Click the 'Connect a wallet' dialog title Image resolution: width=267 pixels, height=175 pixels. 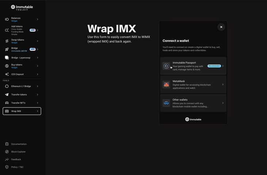[x=176, y=41]
